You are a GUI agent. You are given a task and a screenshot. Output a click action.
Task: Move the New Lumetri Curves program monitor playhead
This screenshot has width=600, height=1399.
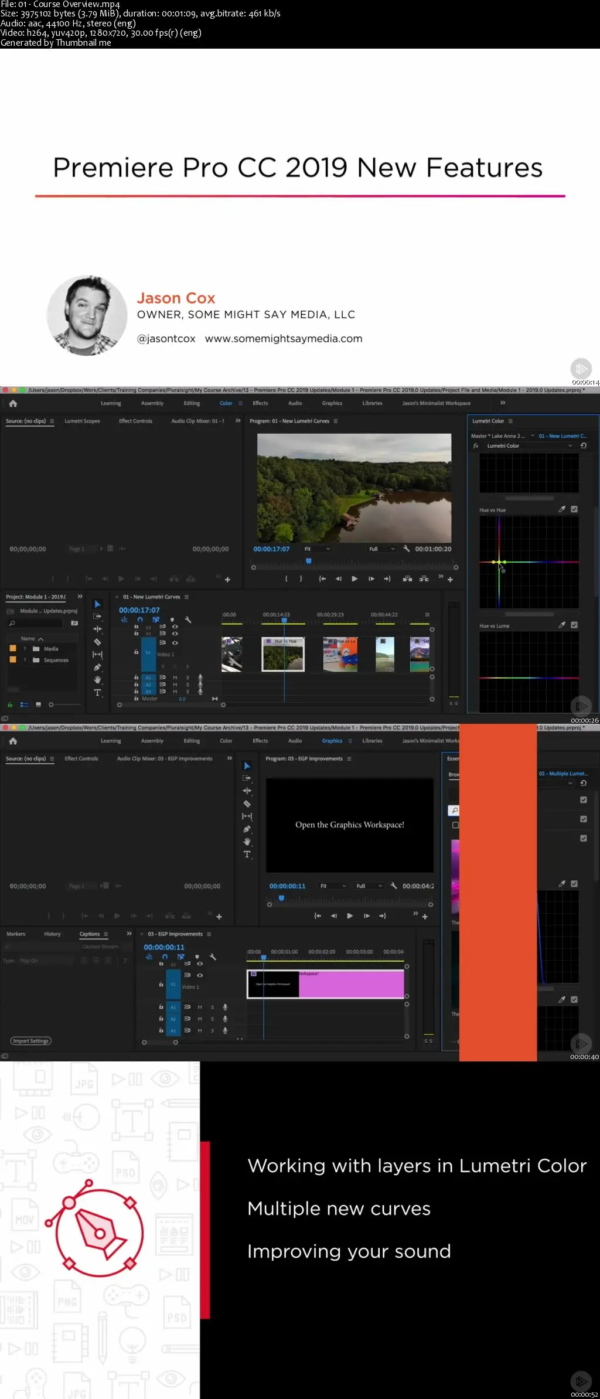click(x=309, y=561)
